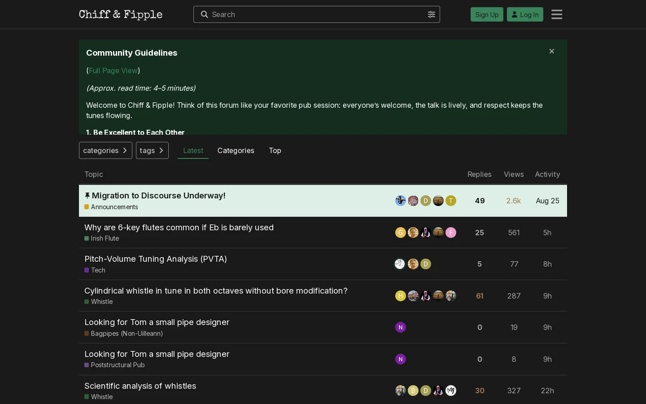Click the H avatar in Cylindrical whistle row
Screen dimensions: 646x404
401,296
